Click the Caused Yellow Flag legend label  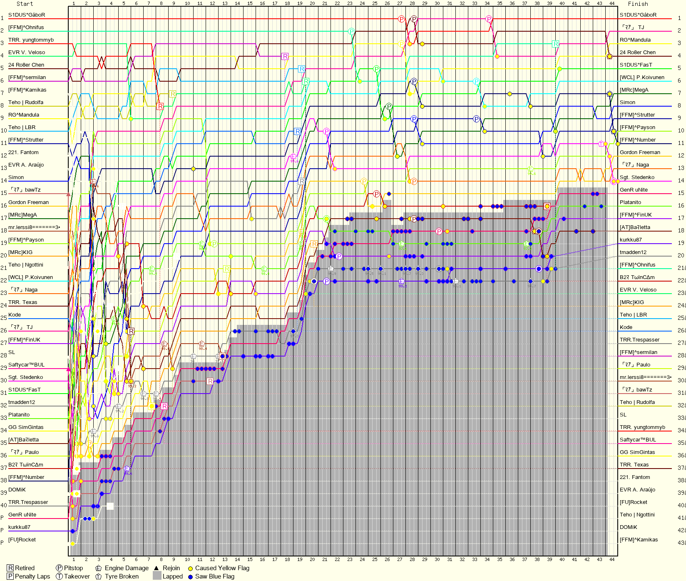(222, 568)
